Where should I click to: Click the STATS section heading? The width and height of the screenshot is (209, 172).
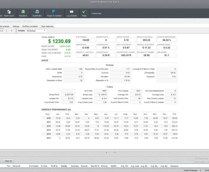[x=45, y=61]
